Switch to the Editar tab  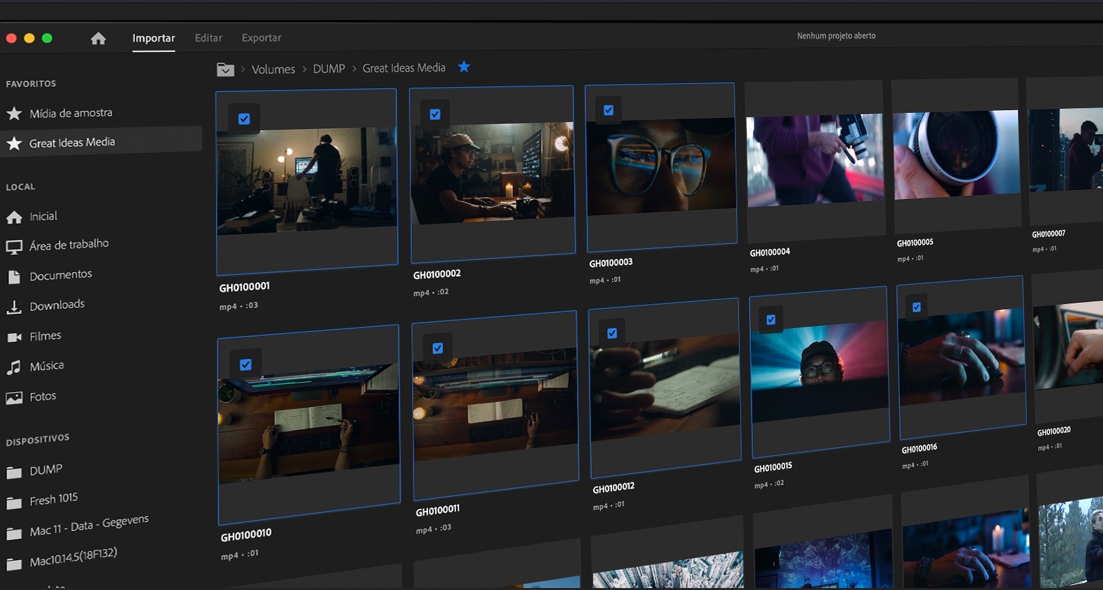click(208, 38)
